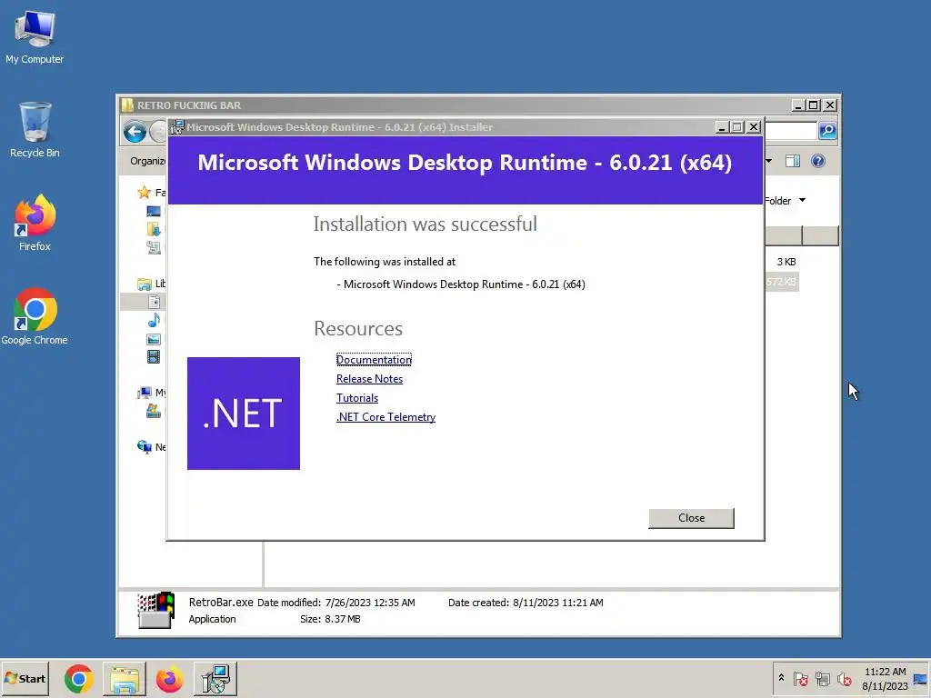This screenshot has height=698, width=931.
Task: Click the Size column header in the explorer file list
Action: click(x=783, y=235)
